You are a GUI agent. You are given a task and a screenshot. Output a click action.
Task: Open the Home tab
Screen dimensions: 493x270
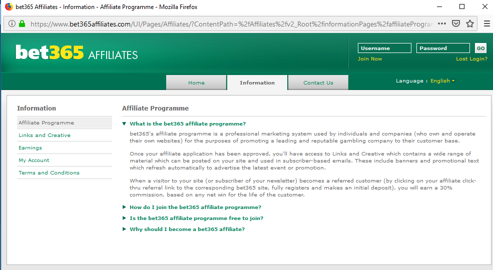[196, 82]
